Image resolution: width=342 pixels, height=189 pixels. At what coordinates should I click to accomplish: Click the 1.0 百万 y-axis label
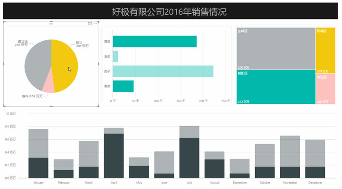coord(10,114)
